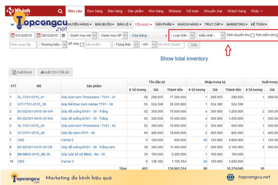Expand the Khác top menu
Screen dimensions: 278x185
257,11
